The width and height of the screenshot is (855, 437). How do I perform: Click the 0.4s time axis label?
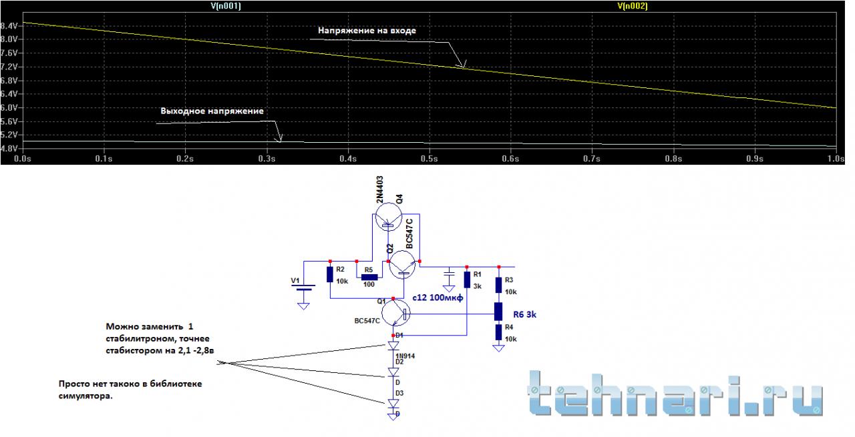347,159
